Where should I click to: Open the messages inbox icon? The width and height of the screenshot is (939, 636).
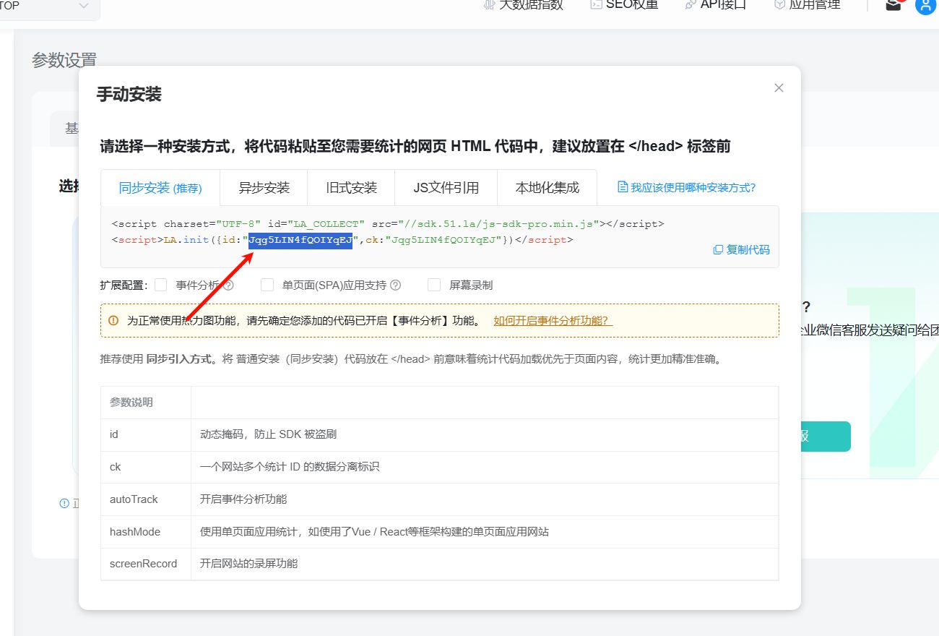[893, 6]
